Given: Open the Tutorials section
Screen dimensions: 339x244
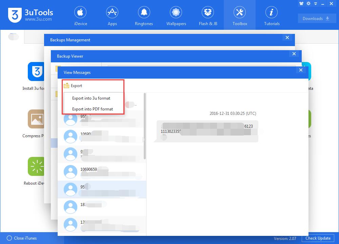Looking at the screenshot, I should coord(272,16).
